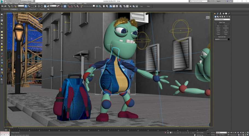The height and width of the screenshot is (136, 249).
Task: Click the Mirror tool icon
Action: pyautogui.click(x=97, y=6)
